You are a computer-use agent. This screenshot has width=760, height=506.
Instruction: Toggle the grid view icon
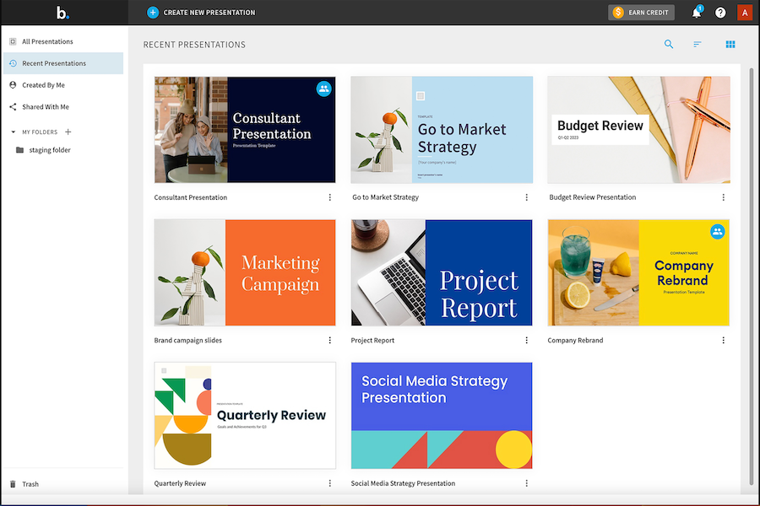[x=730, y=45]
